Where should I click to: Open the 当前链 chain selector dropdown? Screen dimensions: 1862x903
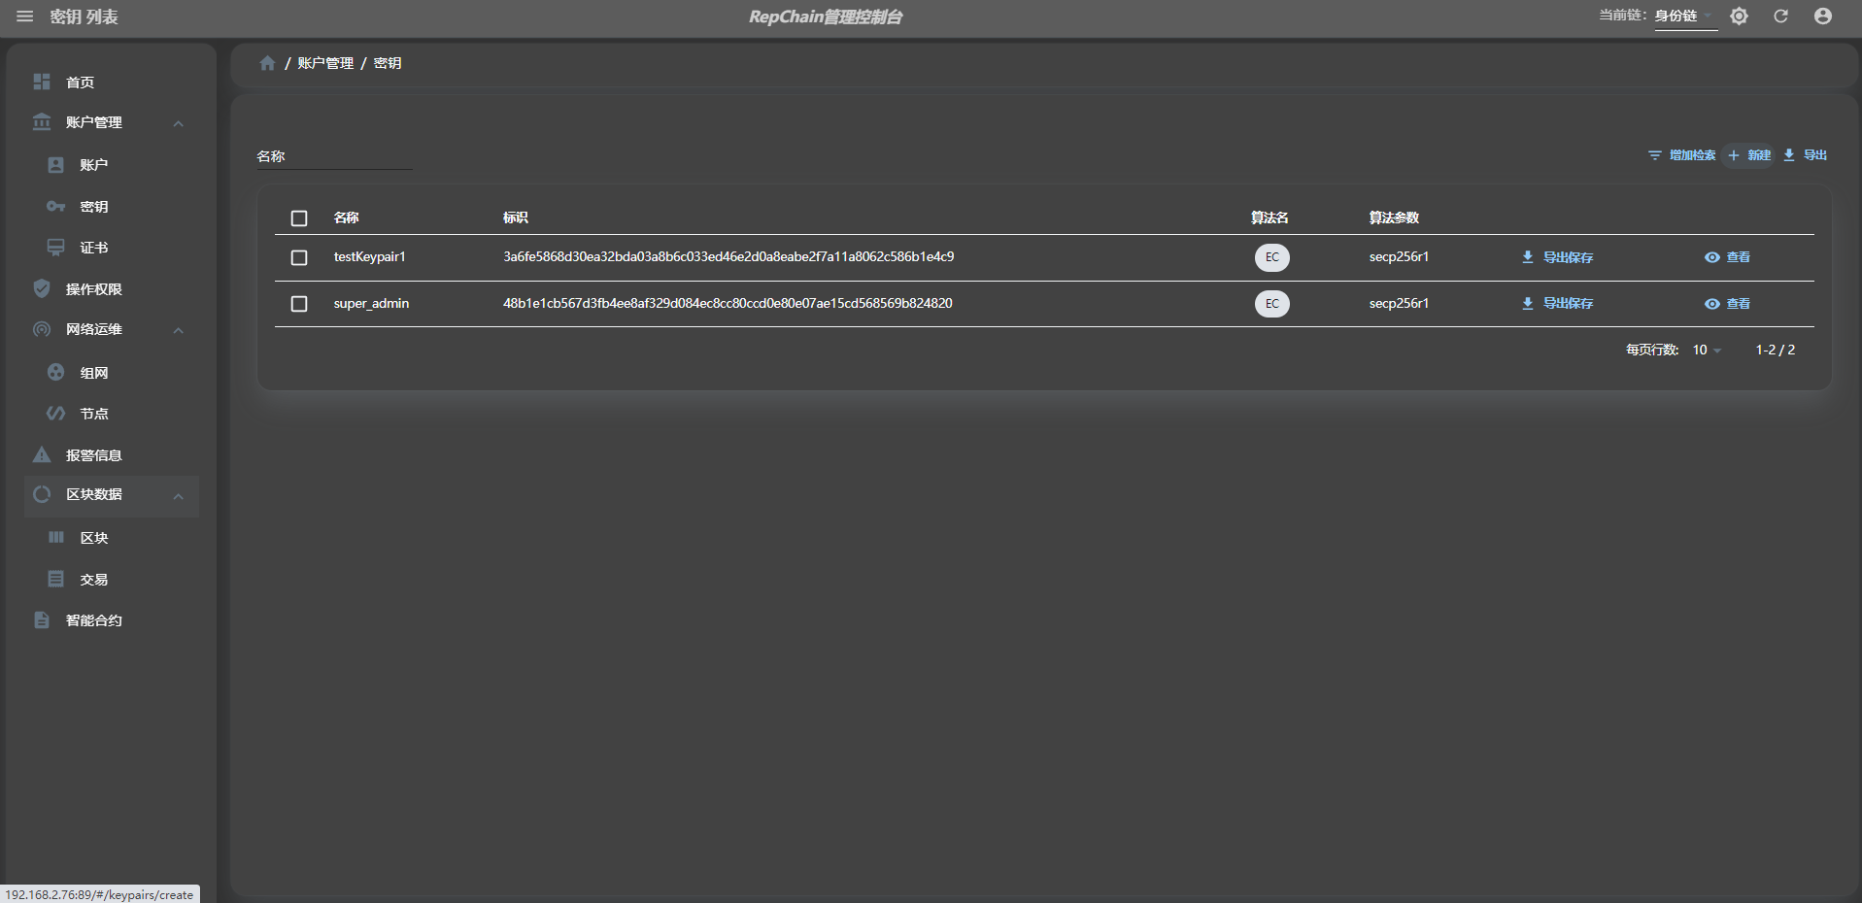1685,17
